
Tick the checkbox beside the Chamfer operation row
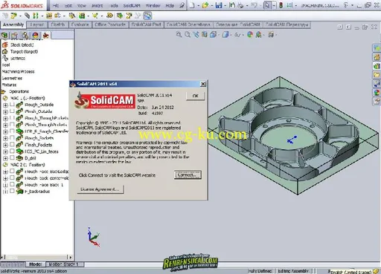pyautogui.click(x=12, y=131)
